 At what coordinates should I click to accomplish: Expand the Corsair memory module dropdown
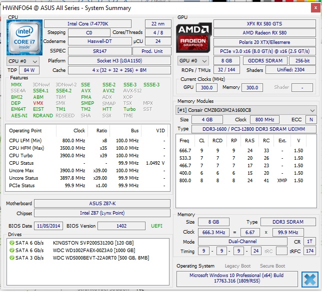246,110
